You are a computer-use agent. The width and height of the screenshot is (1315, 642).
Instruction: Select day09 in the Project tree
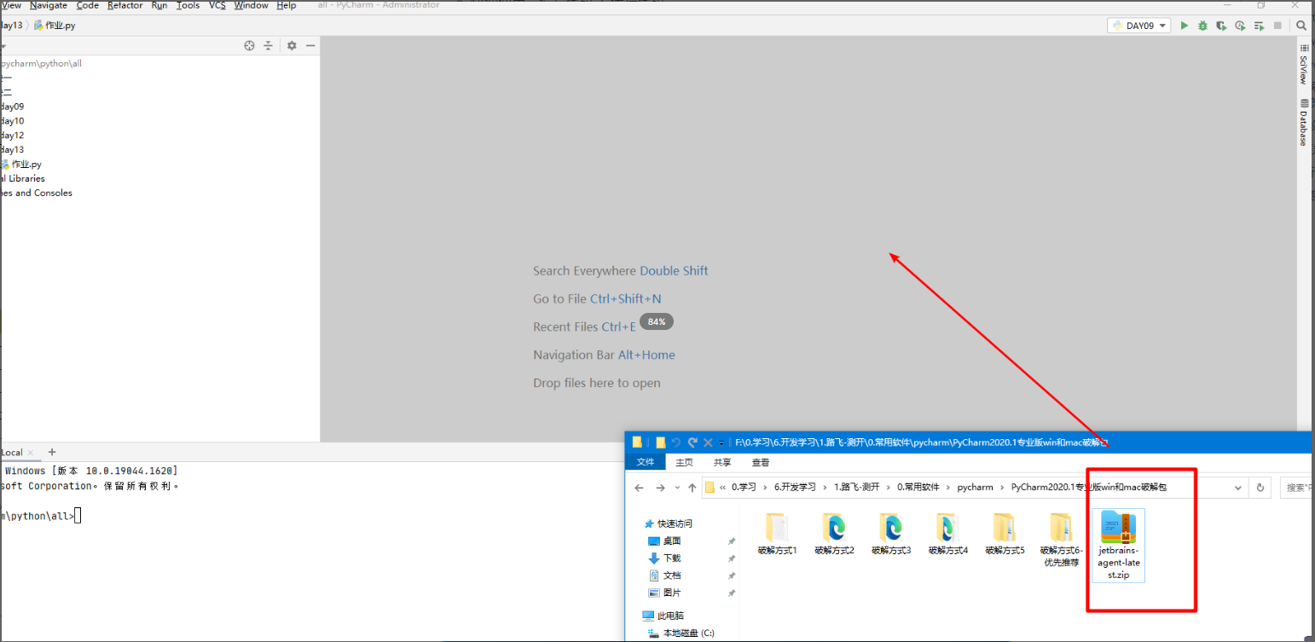(x=12, y=107)
